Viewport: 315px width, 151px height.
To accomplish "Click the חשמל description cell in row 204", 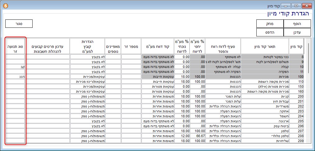I will pos(265,117).
